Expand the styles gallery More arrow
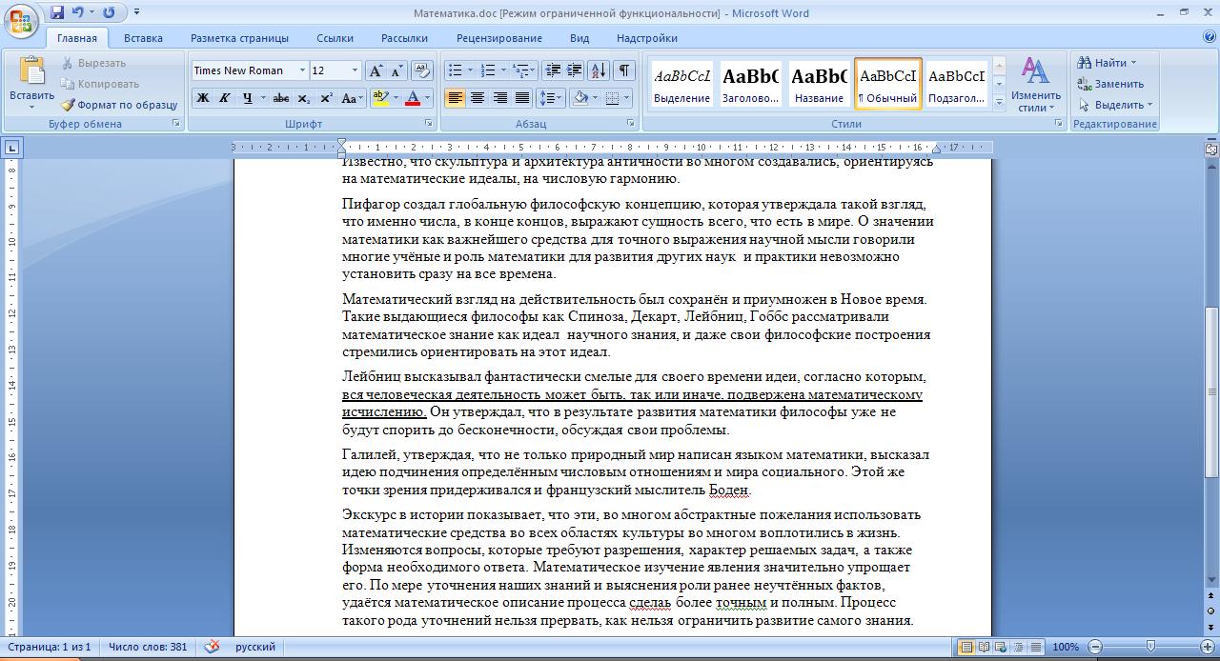1220x661 pixels. click(x=999, y=101)
